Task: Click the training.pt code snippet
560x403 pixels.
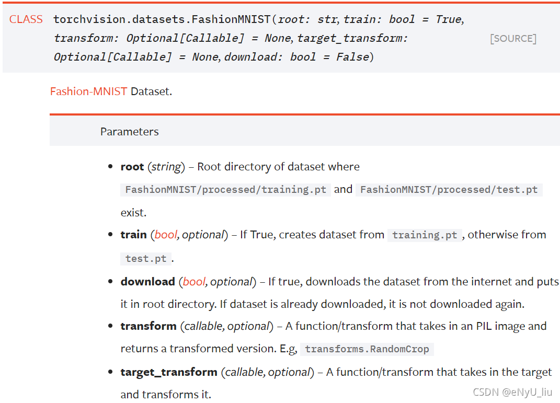Action: click(x=425, y=235)
